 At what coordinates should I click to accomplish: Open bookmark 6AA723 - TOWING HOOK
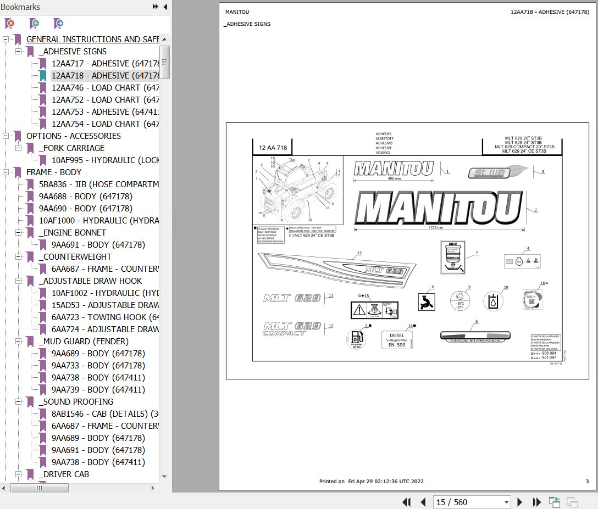(x=105, y=317)
